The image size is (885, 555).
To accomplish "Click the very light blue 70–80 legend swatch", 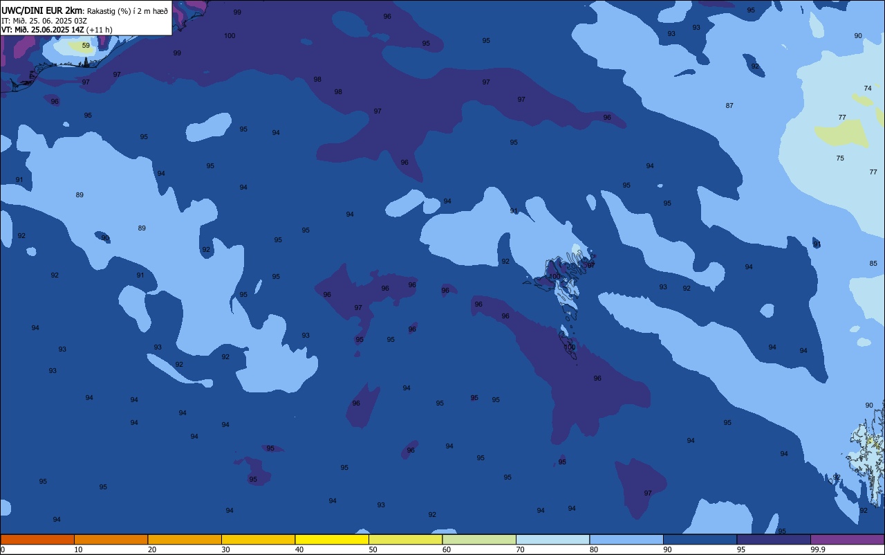I will (552, 539).
